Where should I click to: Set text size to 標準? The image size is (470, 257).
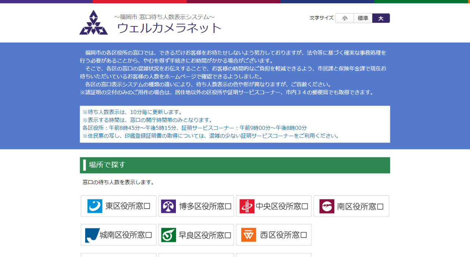(363, 18)
